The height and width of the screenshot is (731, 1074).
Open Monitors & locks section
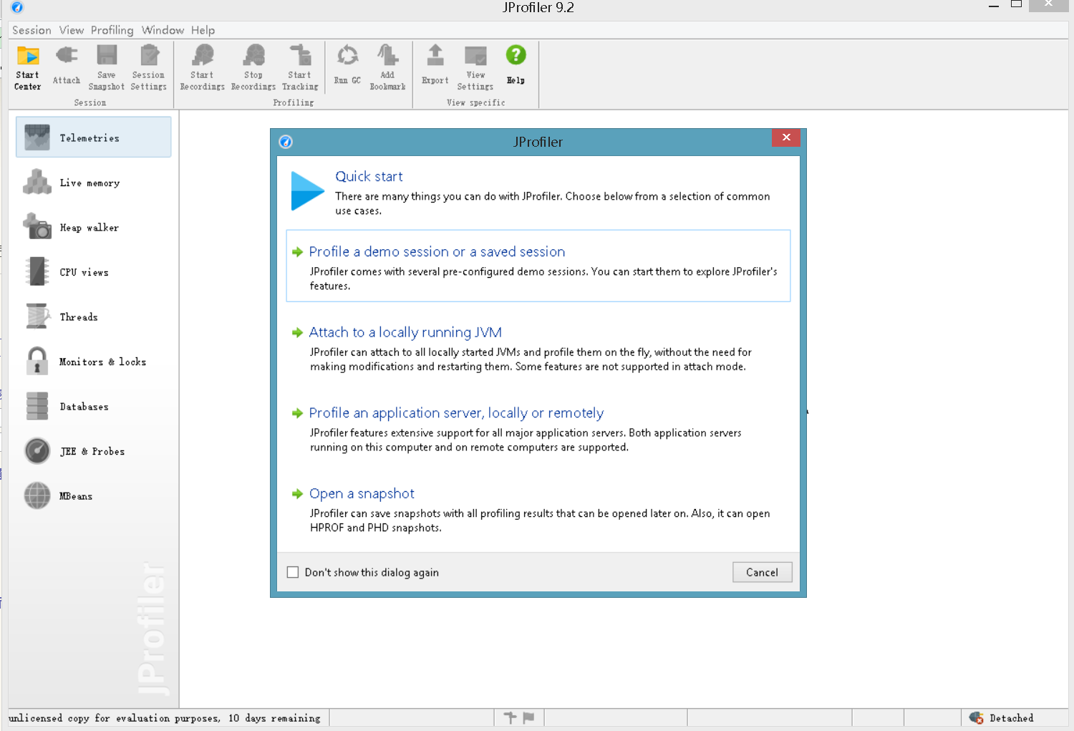click(94, 362)
